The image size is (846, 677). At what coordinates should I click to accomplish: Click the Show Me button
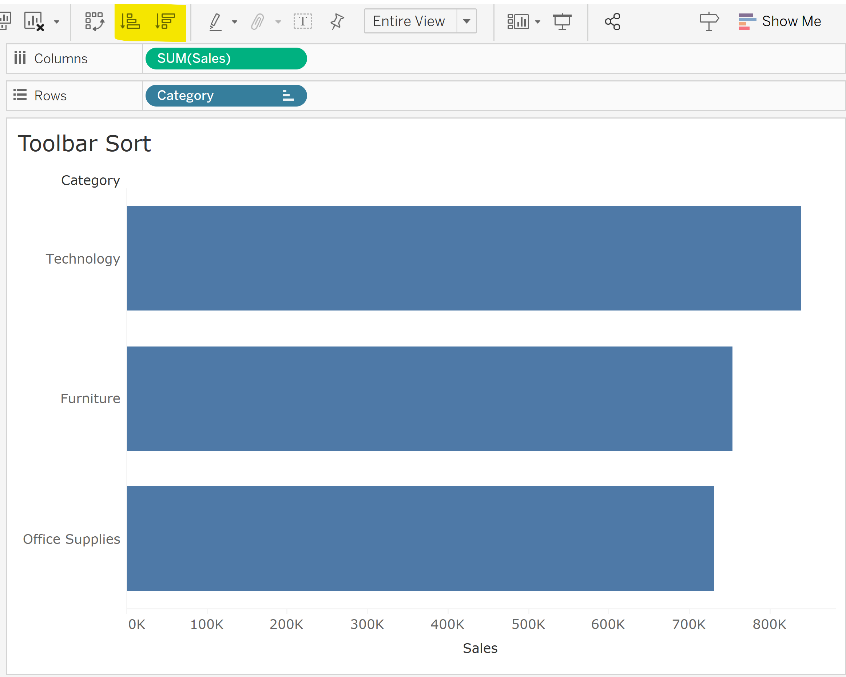point(780,21)
